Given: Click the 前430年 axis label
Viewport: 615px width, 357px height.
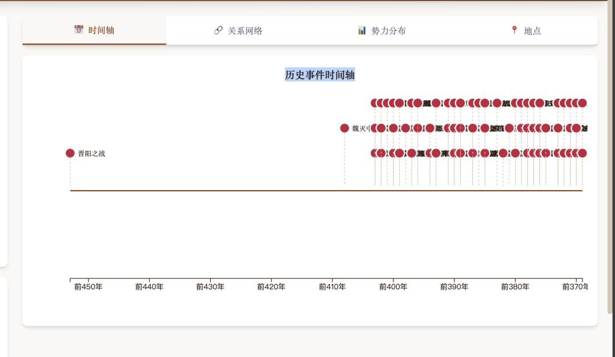Looking at the screenshot, I should [x=210, y=287].
